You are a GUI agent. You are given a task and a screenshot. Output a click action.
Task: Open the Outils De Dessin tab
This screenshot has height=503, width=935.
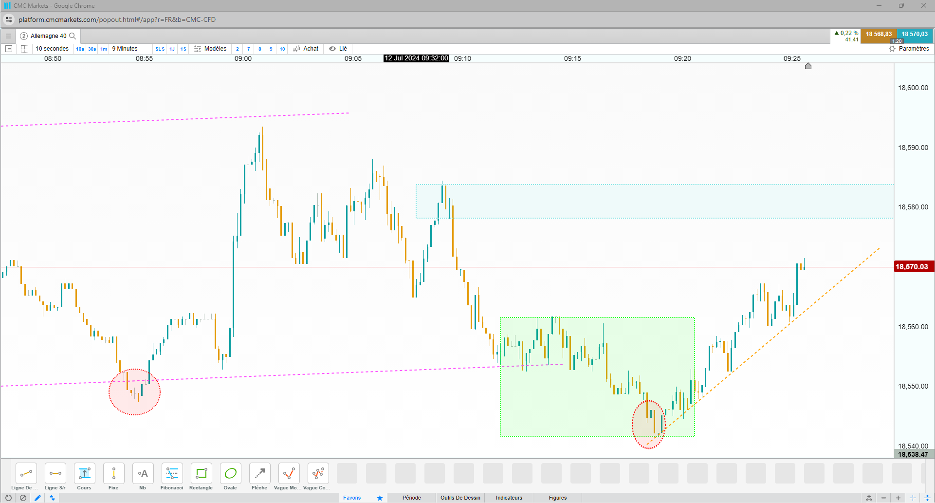pos(460,498)
